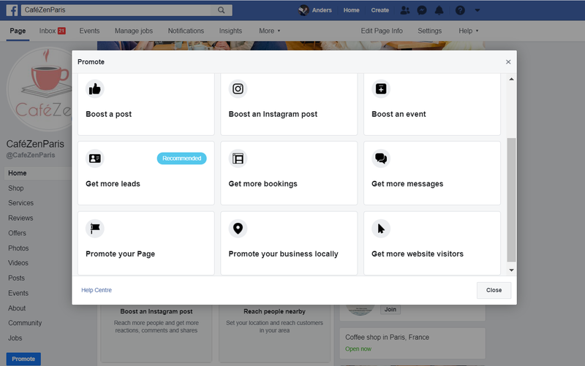
Task: Open the Quick Help question mark icon
Action: (460, 10)
